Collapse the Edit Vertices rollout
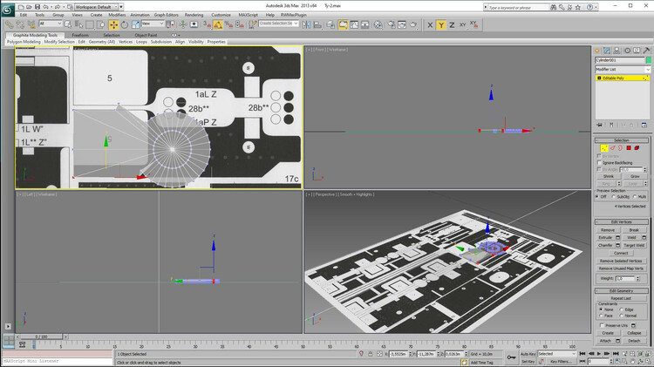654x367 pixels. (x=623, y=221)
